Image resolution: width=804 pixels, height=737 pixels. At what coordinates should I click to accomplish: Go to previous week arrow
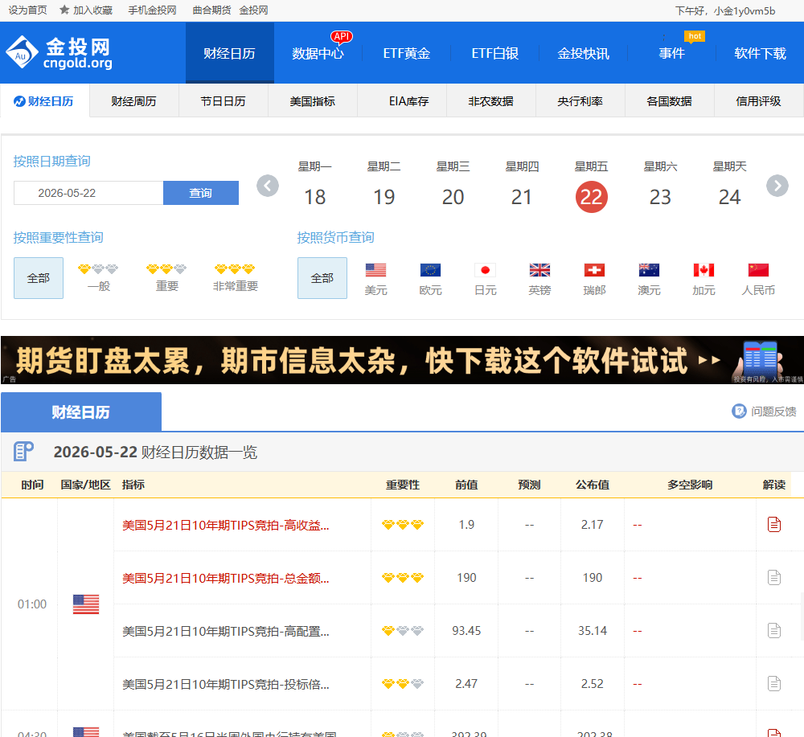268,186
